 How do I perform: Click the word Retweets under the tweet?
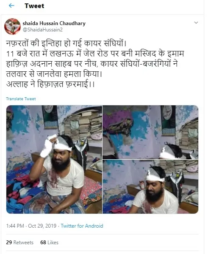(23, 243)
